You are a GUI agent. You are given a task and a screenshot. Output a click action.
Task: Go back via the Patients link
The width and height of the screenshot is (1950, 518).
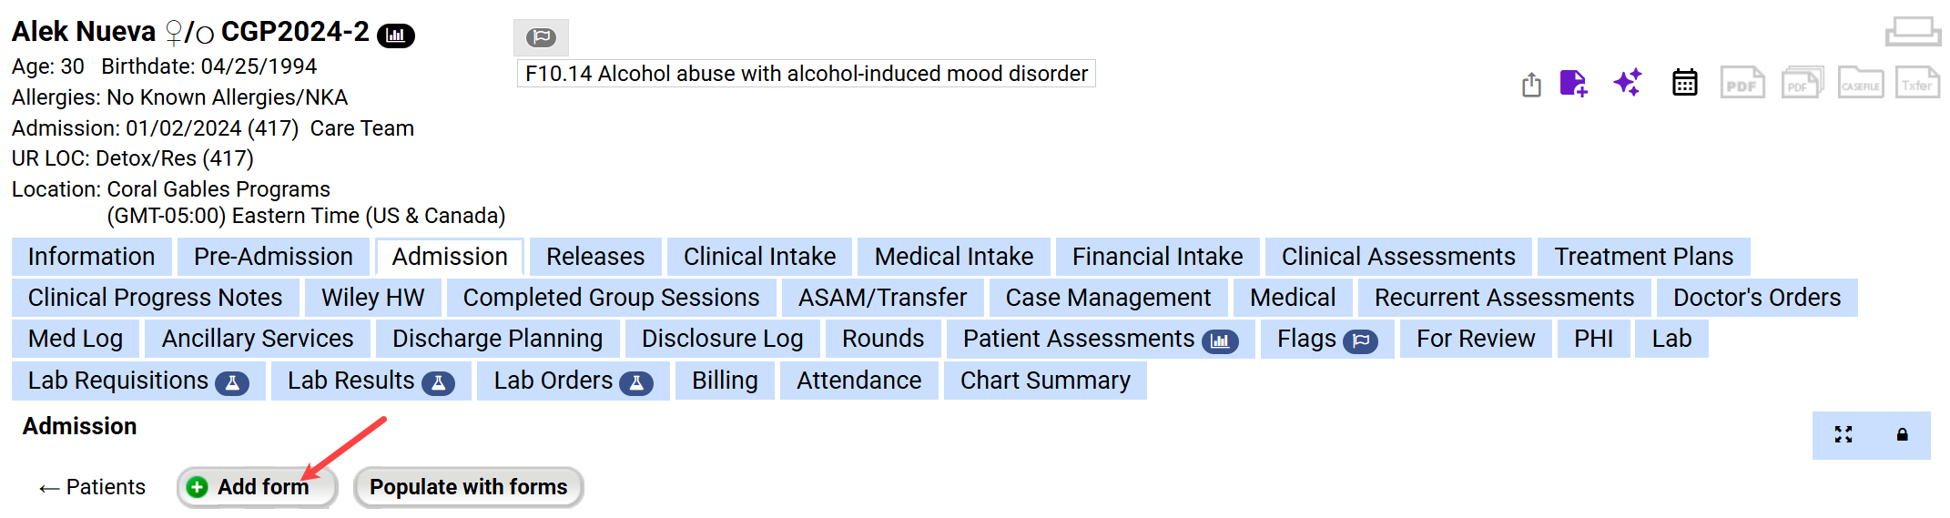click(x=92, y=487)
